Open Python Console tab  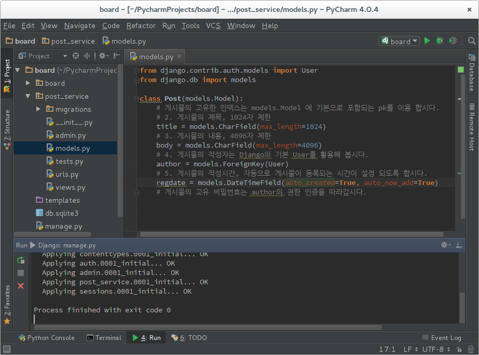47,338
